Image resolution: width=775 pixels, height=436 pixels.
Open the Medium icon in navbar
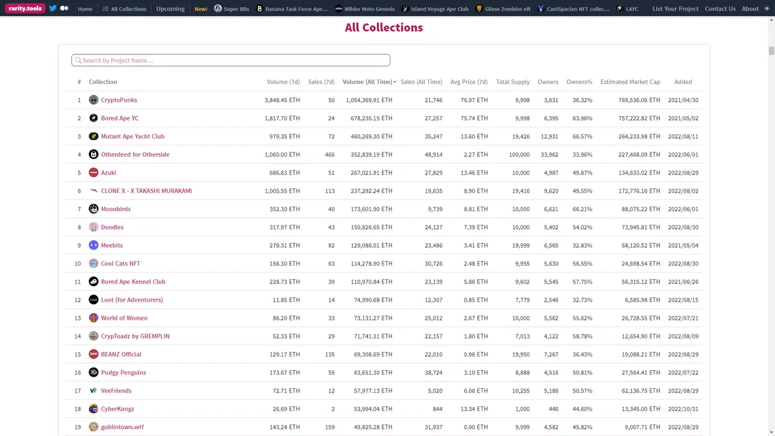[65, 8]
